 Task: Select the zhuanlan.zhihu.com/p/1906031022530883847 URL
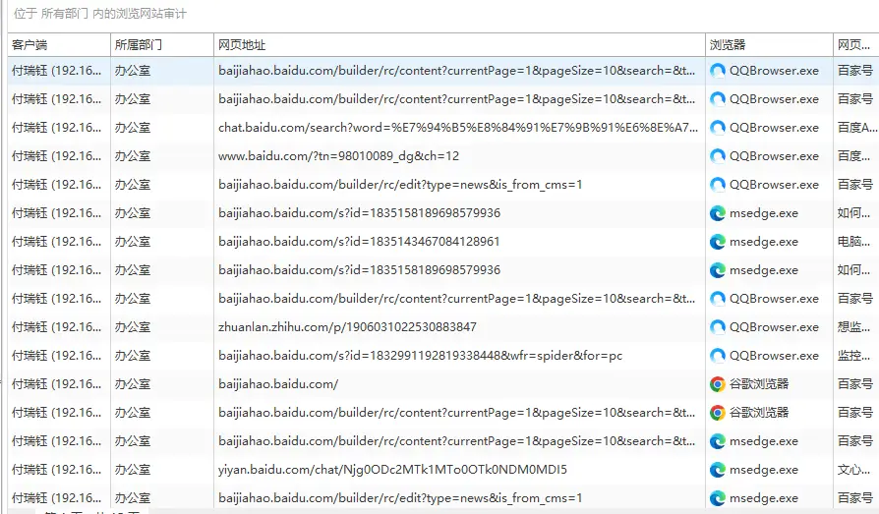pyautogui.click(x=347, y=327)
